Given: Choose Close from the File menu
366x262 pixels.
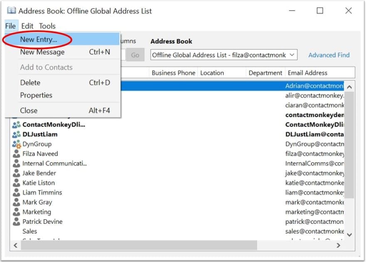Looking at the screenshot, I should pyautogui.click(x=28, y=110).
